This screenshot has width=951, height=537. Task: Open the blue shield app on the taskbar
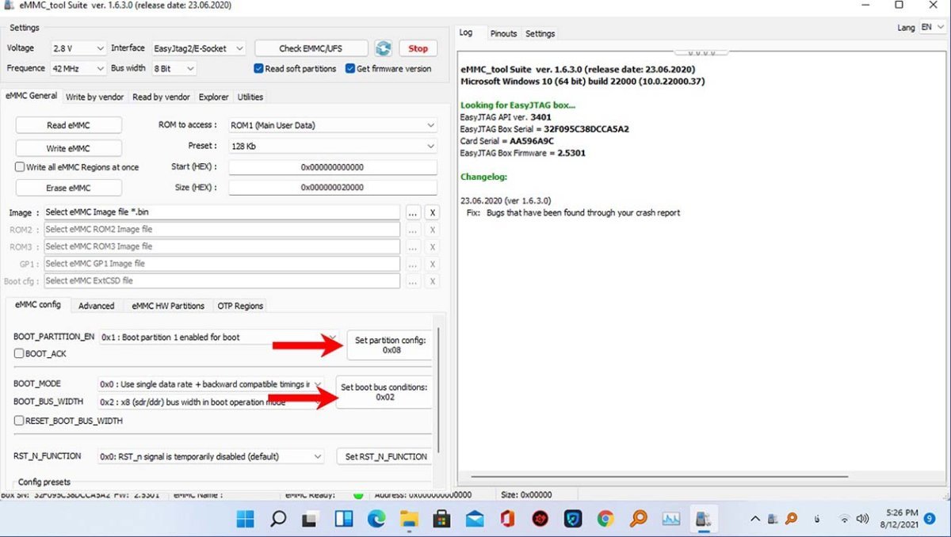[x=573, y=519]
